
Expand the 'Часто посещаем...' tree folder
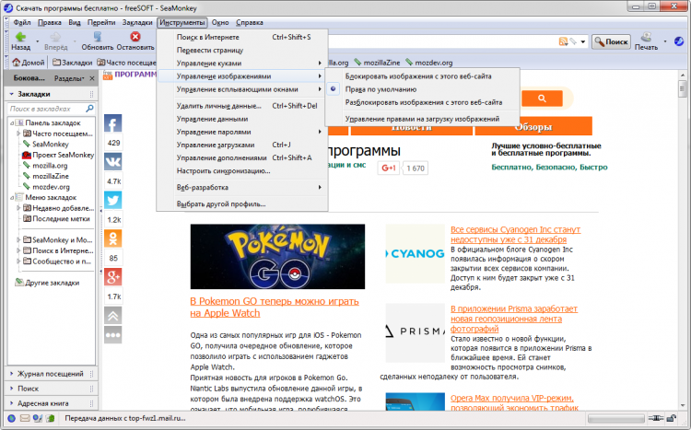pos(18,134)
